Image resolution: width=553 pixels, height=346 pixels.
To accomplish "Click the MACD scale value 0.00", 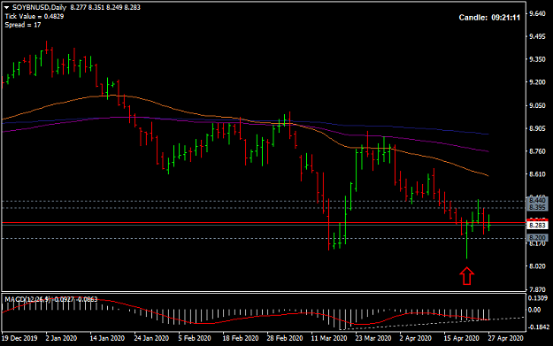I will [x=535, y=310].
